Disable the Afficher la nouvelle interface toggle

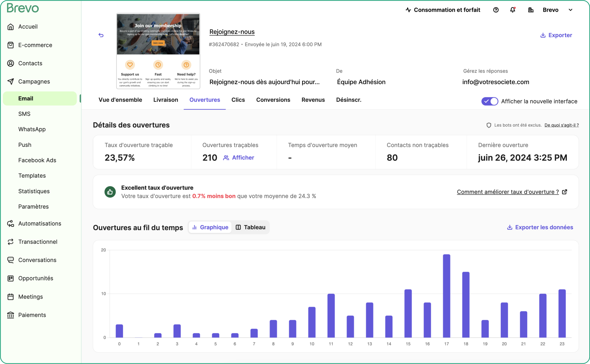(489, 101)
